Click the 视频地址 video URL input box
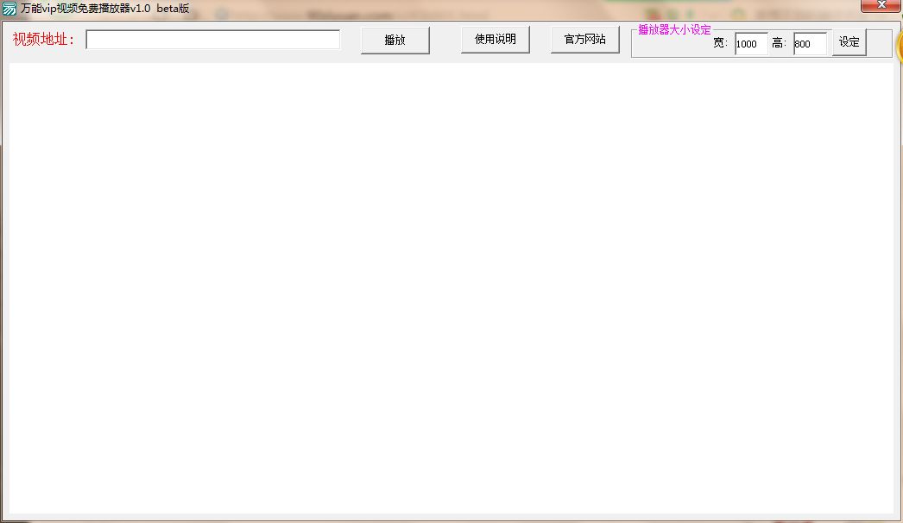 213,39
